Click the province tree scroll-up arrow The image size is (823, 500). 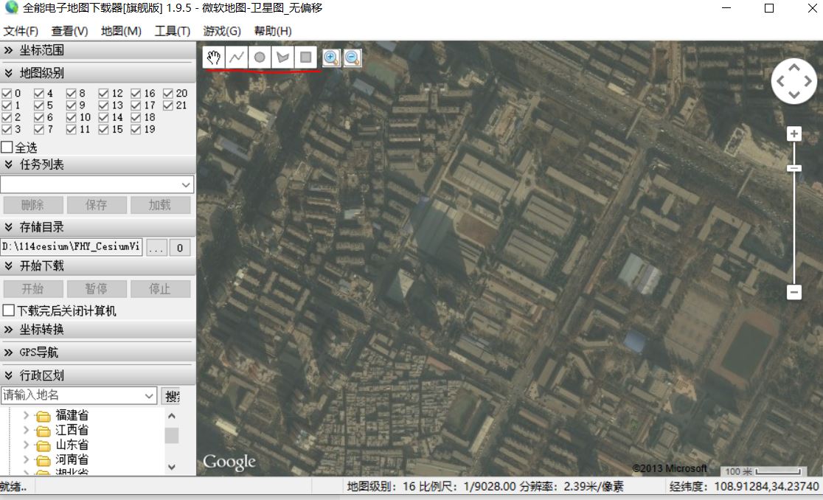[x=172, y=416]
